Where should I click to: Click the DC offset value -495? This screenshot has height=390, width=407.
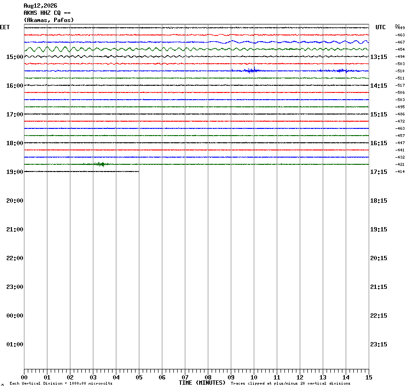400,107
